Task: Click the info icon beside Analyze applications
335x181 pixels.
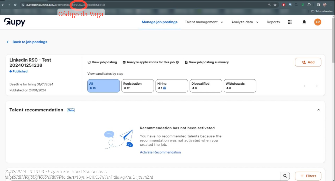Action: (x=177, y=62)
